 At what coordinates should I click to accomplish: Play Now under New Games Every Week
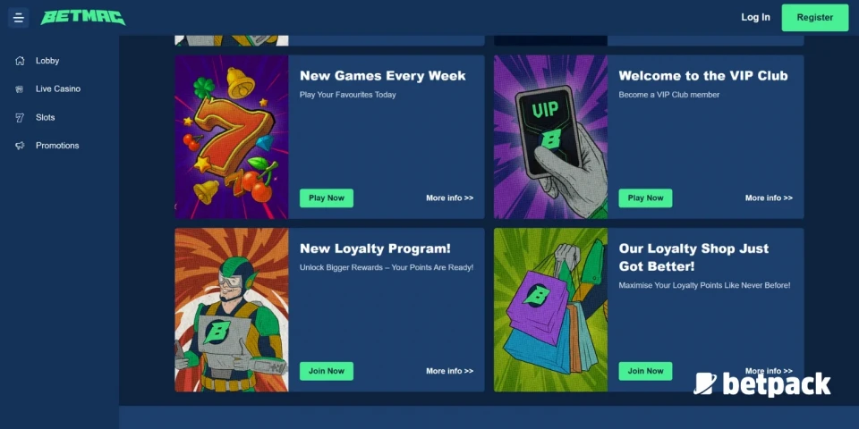pyautogui.click(x=327, y=198)
